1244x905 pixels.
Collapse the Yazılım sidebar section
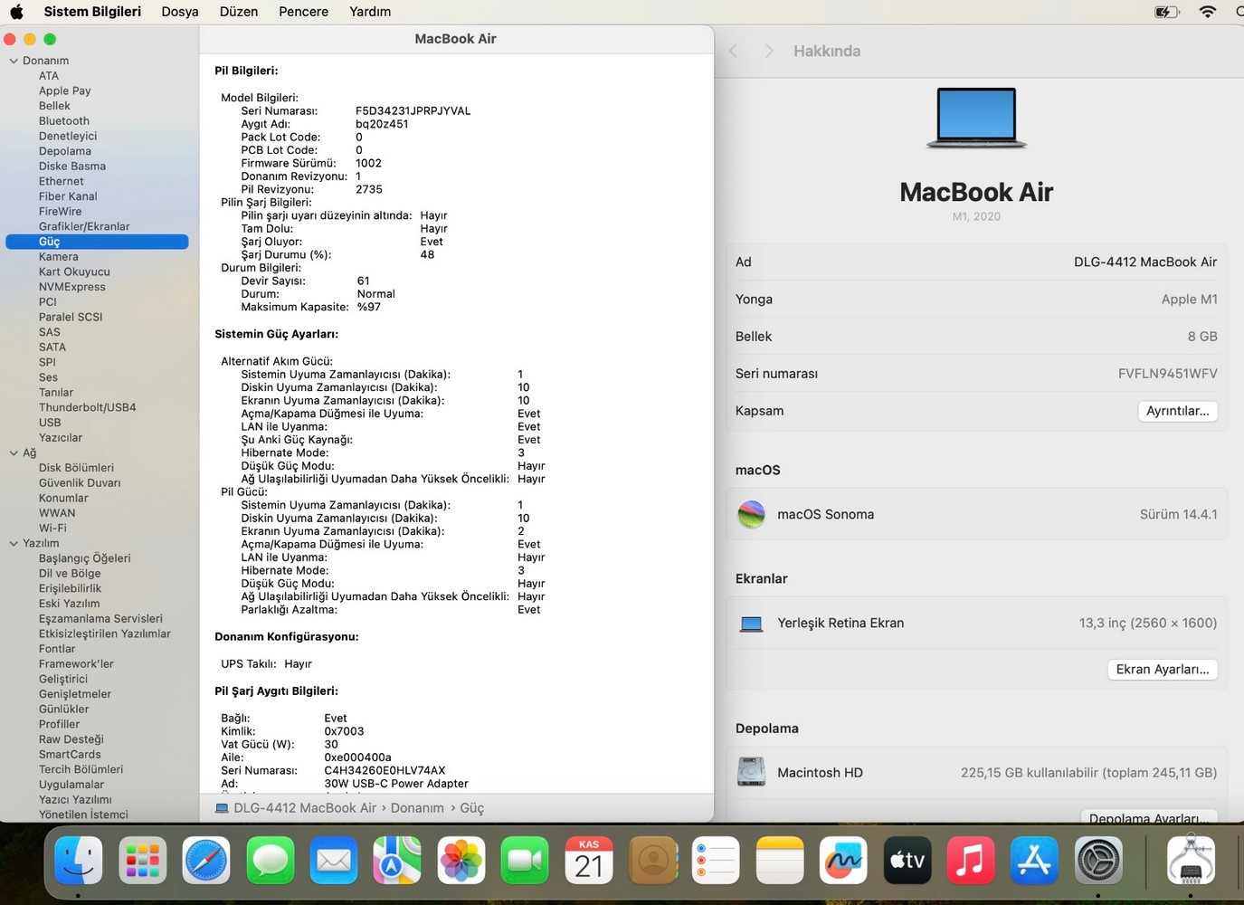pos(14,544)
